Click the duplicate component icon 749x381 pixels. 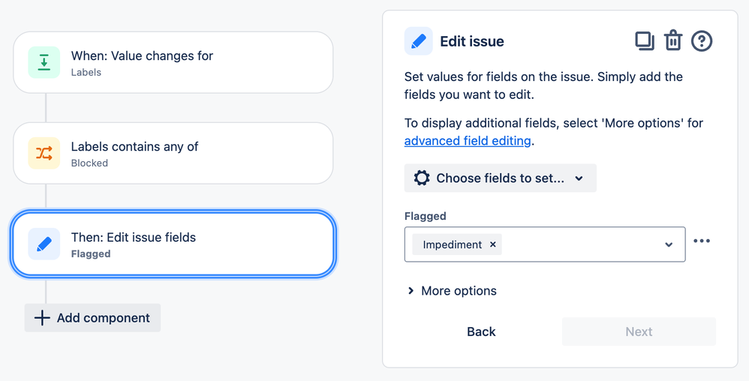coord(644,40)
